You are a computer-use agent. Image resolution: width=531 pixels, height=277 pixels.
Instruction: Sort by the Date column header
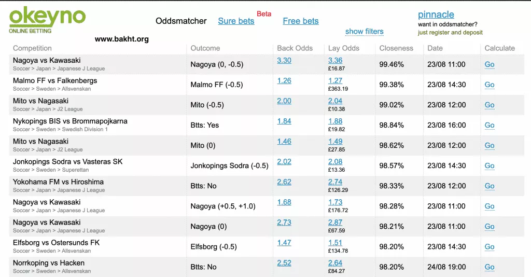point(435,48)
